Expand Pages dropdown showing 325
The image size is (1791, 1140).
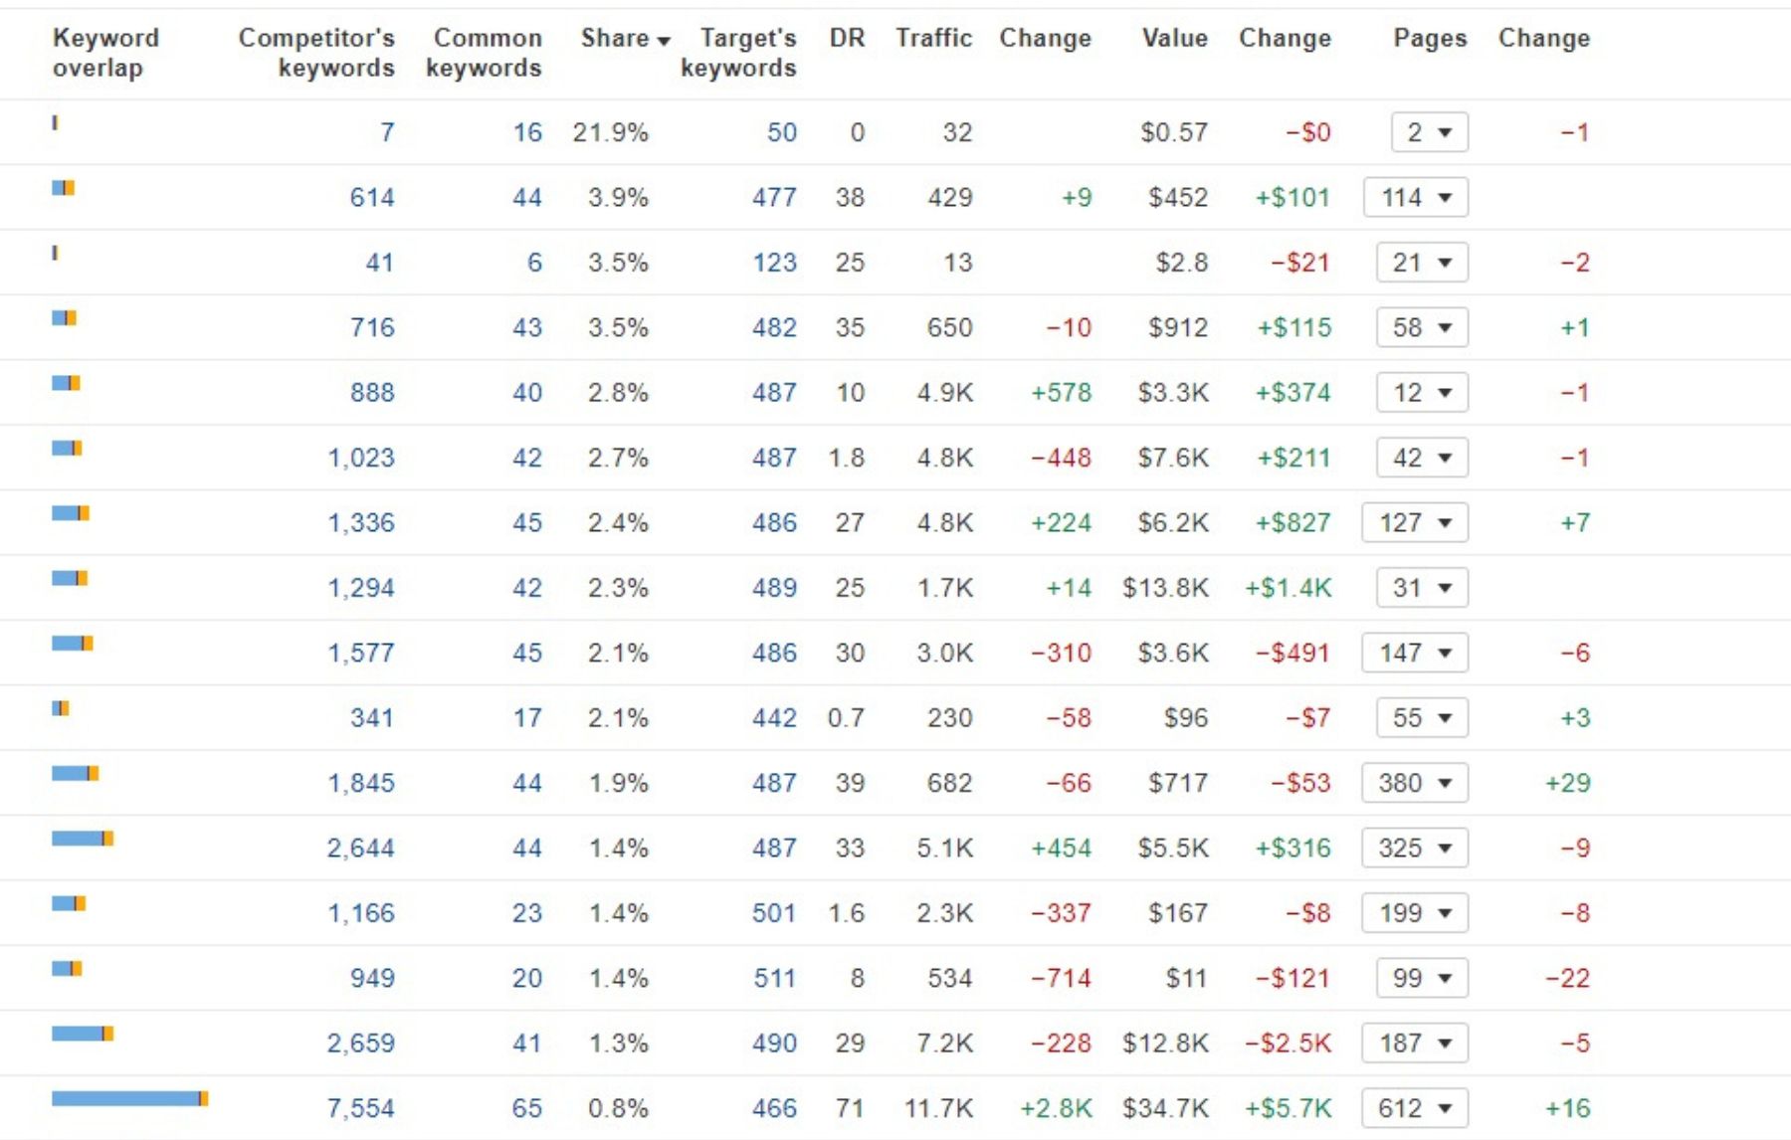click(x=1415, y=848)
